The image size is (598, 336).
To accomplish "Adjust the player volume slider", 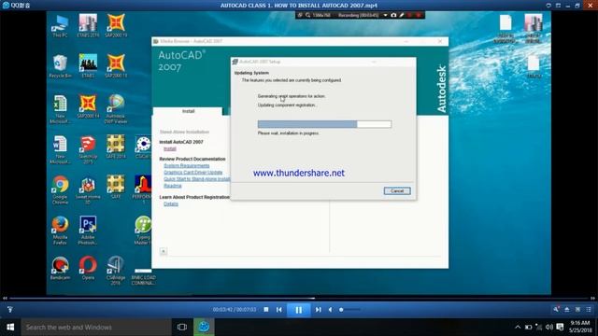I will 349,310.
